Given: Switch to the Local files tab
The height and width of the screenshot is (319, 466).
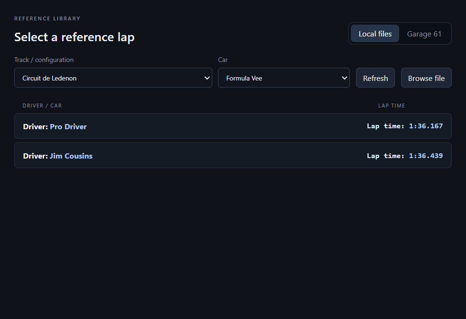Looking at the screenshot, I should click(x=375, y=34).
